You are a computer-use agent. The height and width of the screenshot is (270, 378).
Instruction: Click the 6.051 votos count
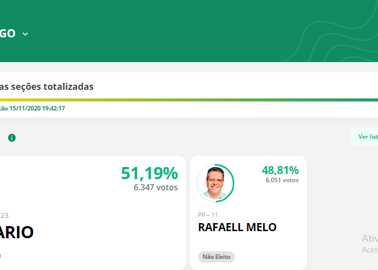coord(282,180)
